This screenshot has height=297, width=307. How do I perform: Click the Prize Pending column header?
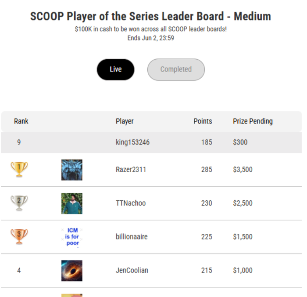[x=253, y=121]
